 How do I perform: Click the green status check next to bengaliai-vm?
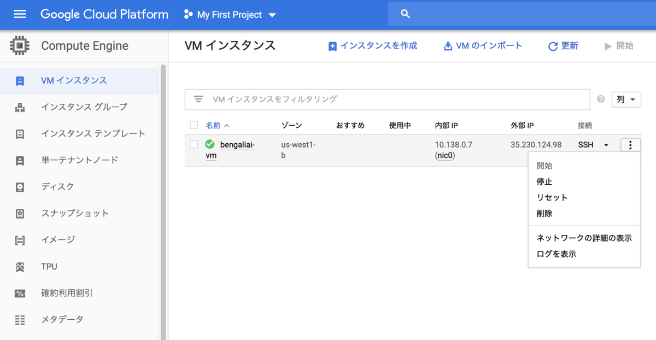[210, 145]
